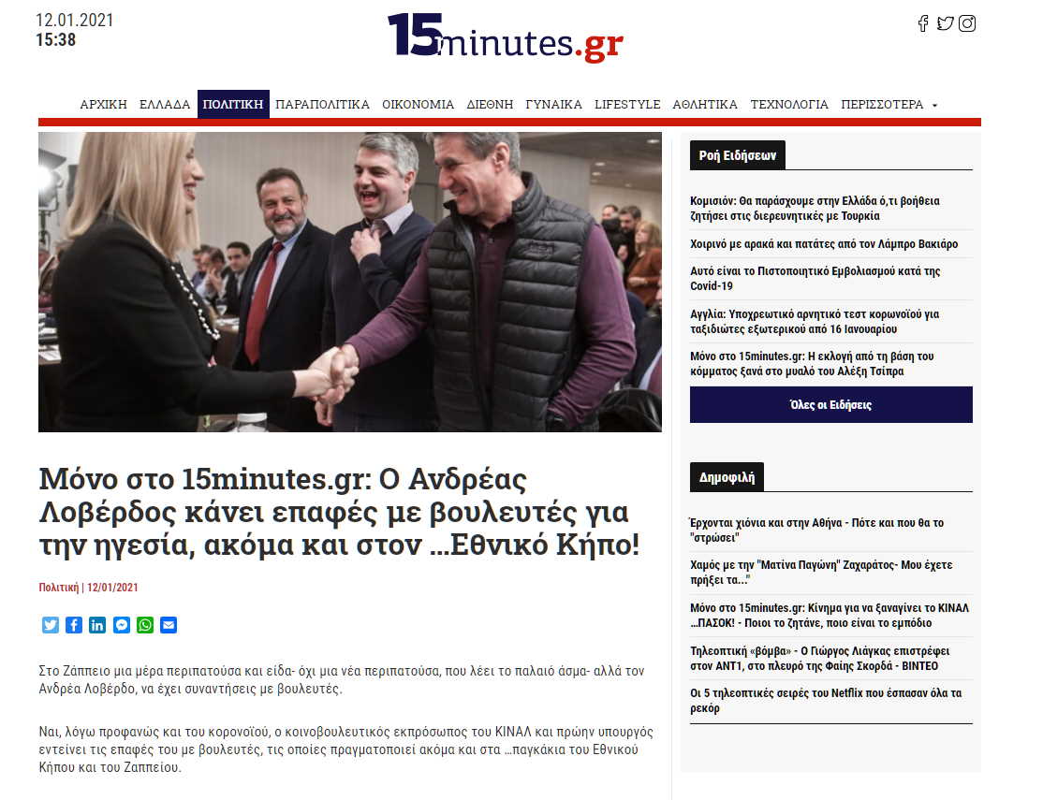Open article about Αλέξη Τσίπρα εκλογή
1043x800 pixels.
coord(812,364)
